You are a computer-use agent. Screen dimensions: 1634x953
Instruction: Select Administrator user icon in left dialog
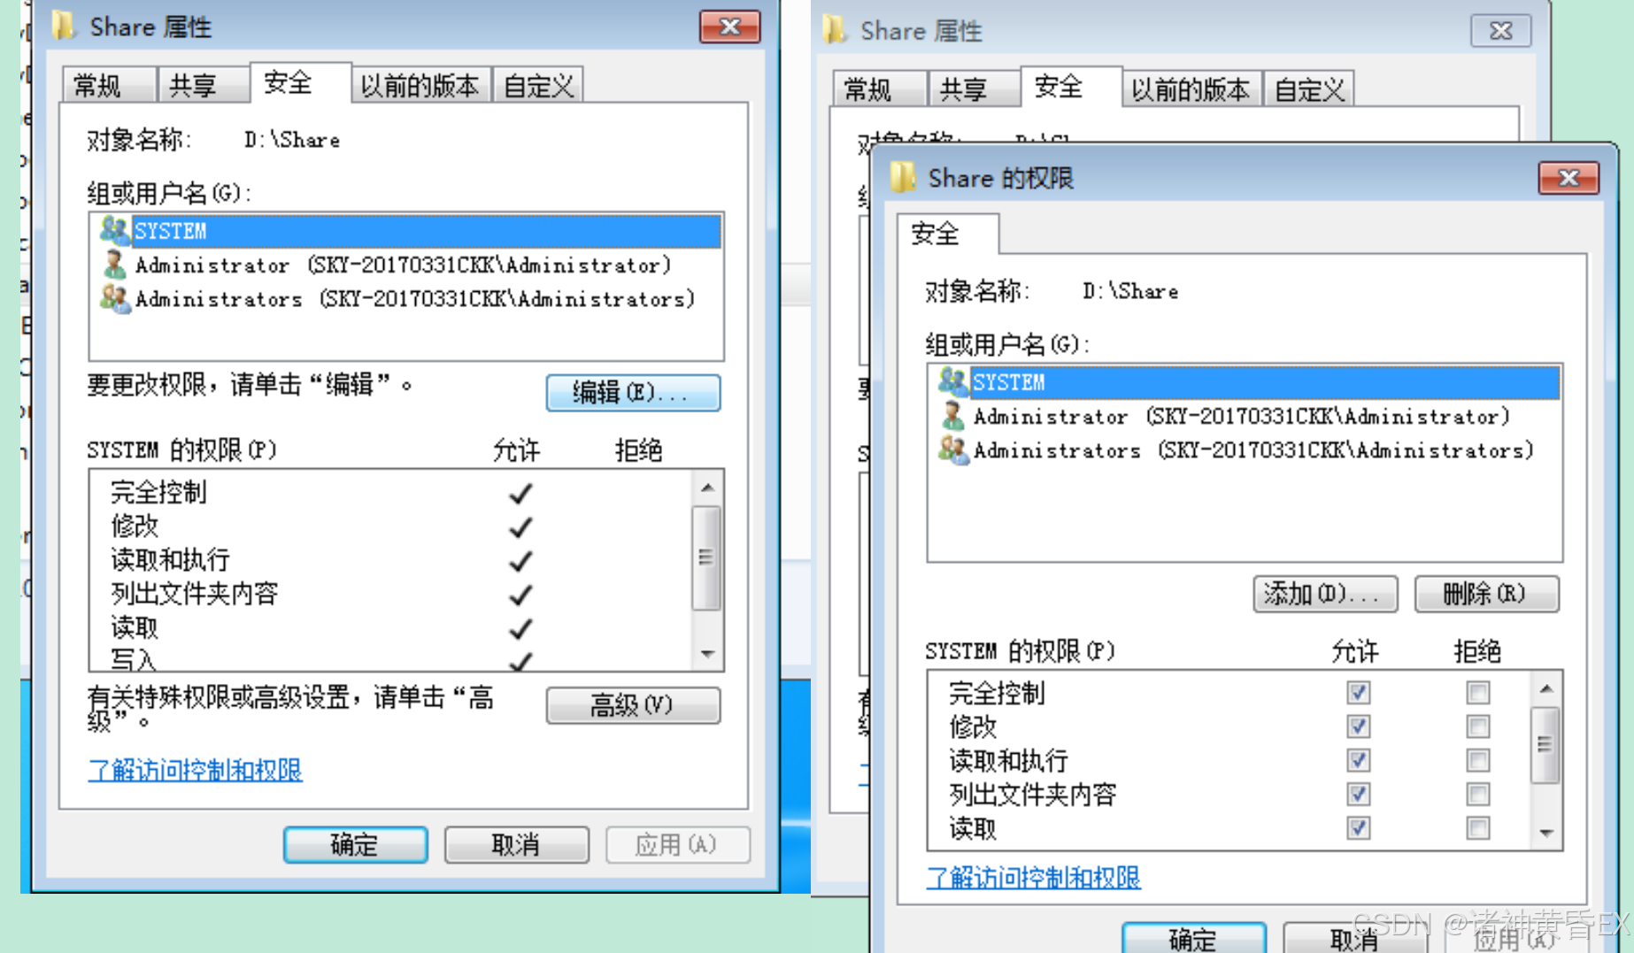point(114,264)
